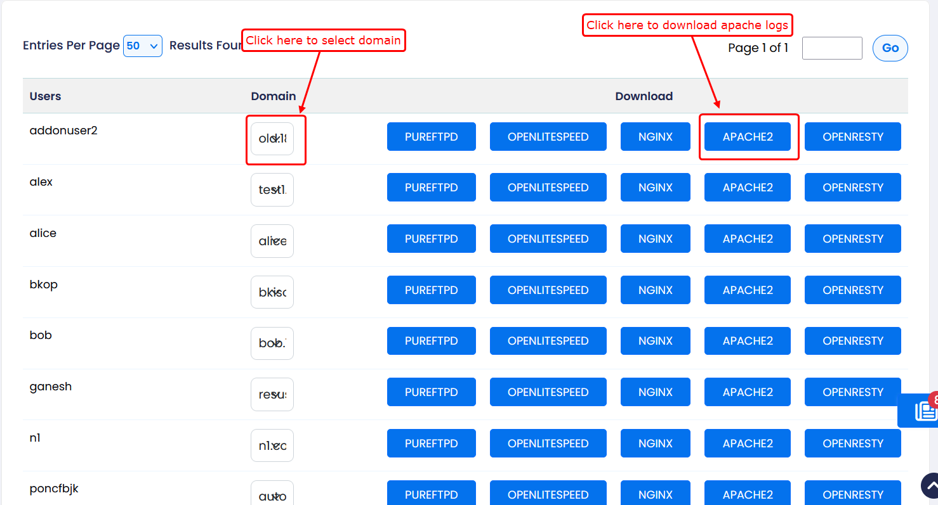Download APACHE2 logs for ganesh
Viewport: 938px width, 505px height.
coord(748,392)
